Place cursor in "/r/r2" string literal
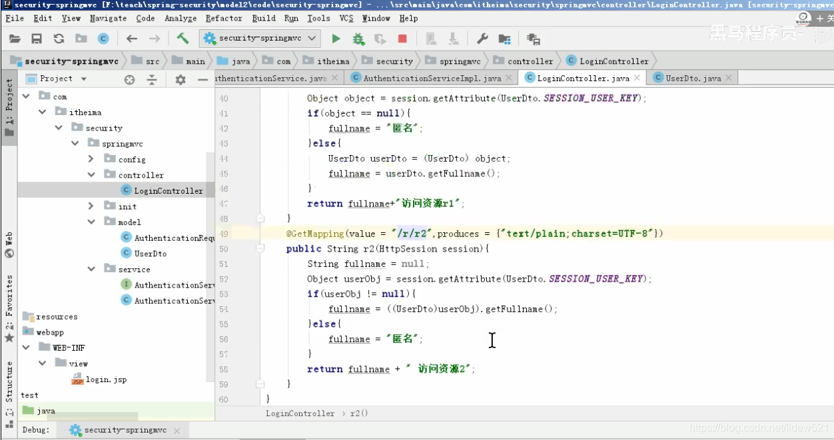The width and height of the screenshot is (834, 440). (x=412, y=234)
